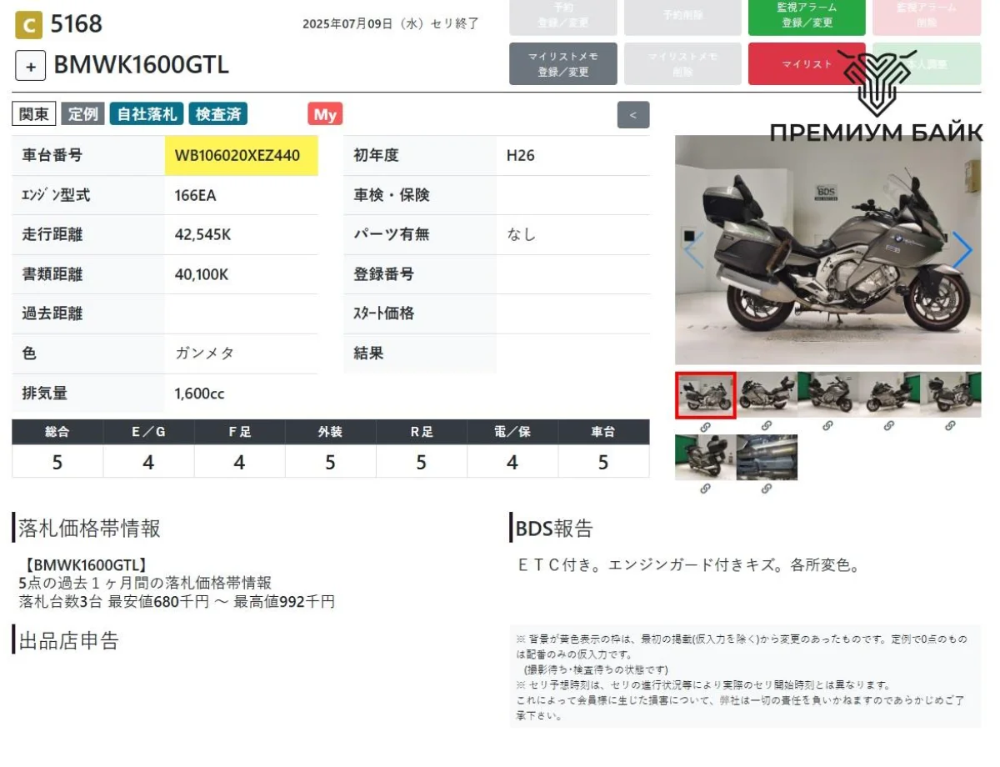This screenshot has height=767, width=1000.
Task: Click link icon under fifth thumbnail
Action: click(x=950, y=426)
